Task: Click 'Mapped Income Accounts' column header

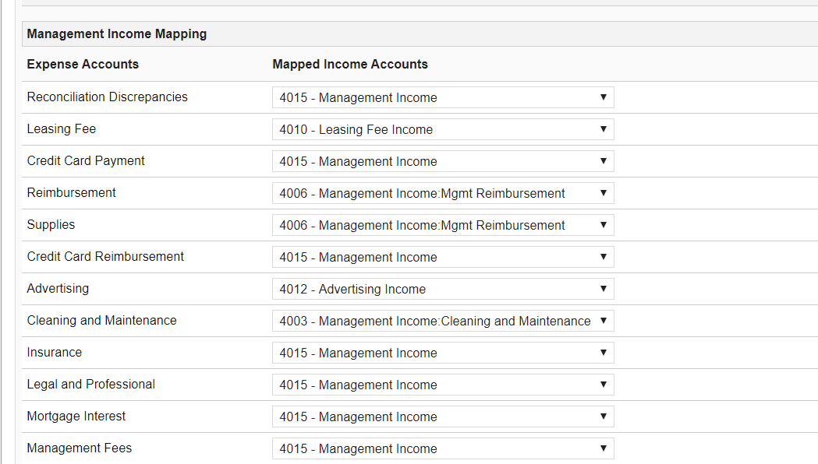Action: tap(350, 64)
